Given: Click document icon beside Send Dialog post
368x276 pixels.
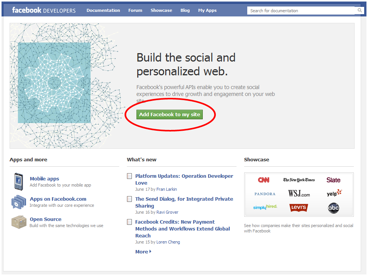Looking at the screenshot, I should [x=129, y=199].
